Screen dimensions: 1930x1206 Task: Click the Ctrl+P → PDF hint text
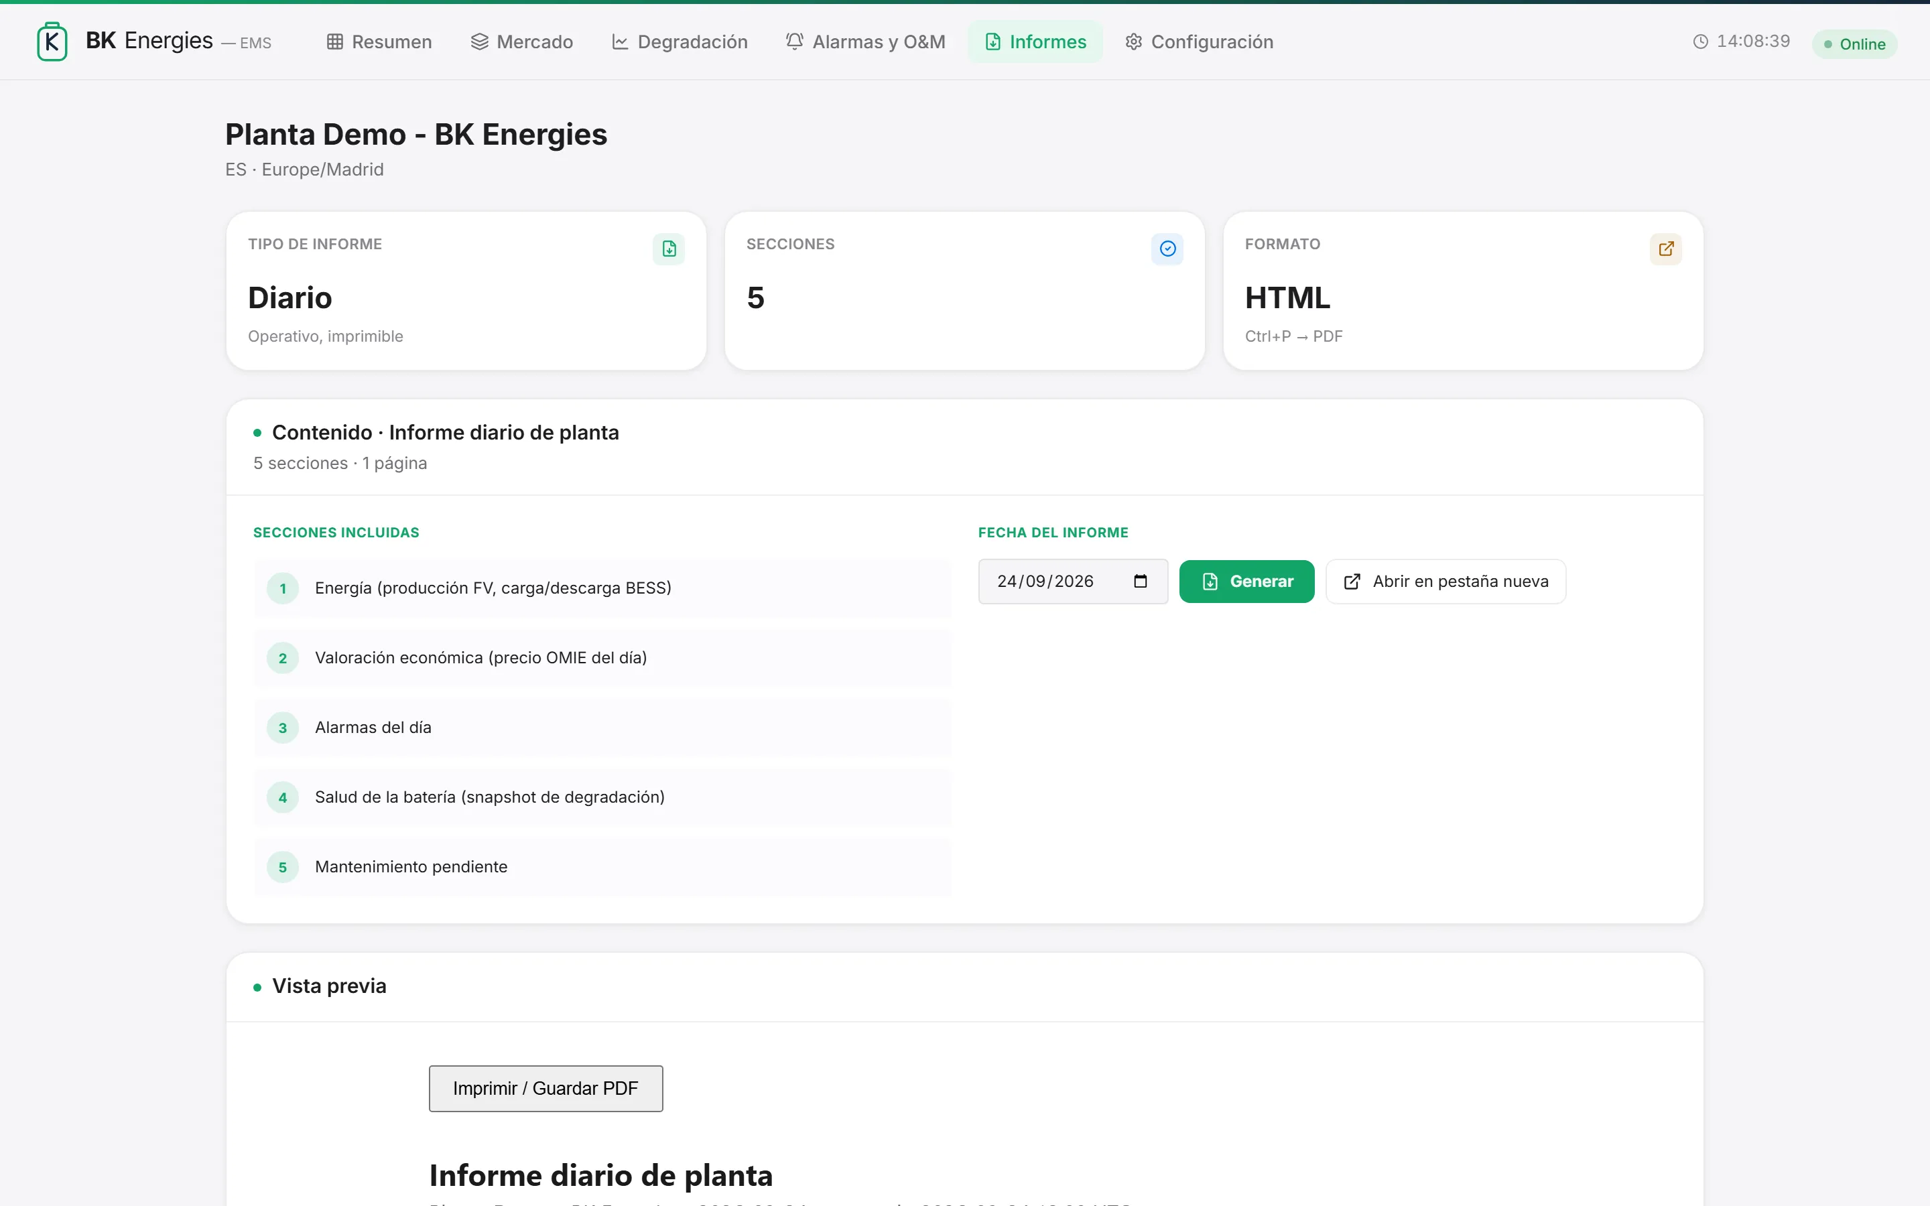[x=1293, y=336]
